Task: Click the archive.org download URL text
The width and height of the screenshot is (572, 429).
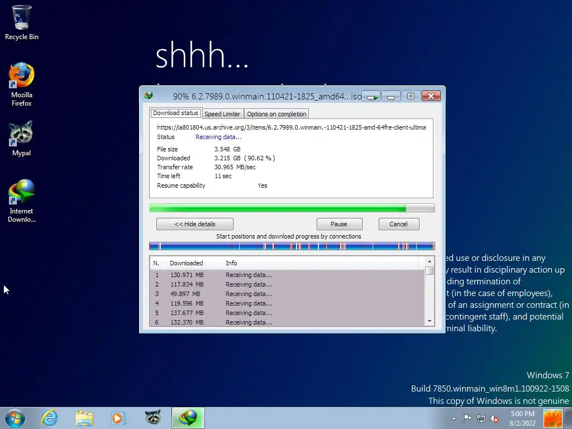Action: pyautogui.click(x=292, y=127)
